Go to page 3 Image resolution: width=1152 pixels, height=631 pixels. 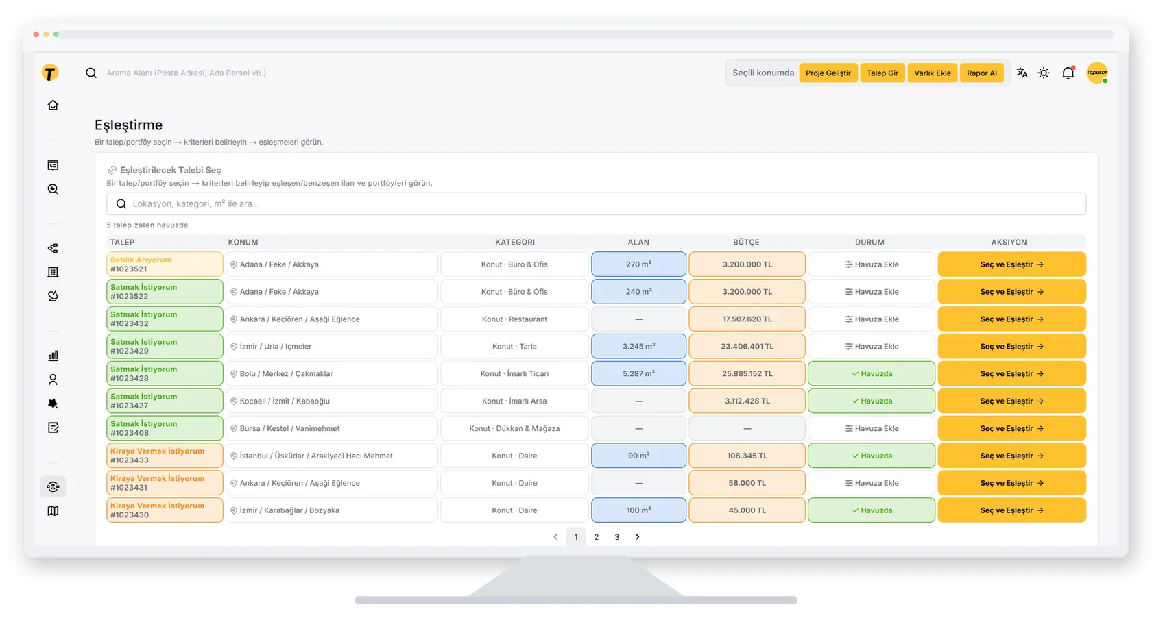617,537
